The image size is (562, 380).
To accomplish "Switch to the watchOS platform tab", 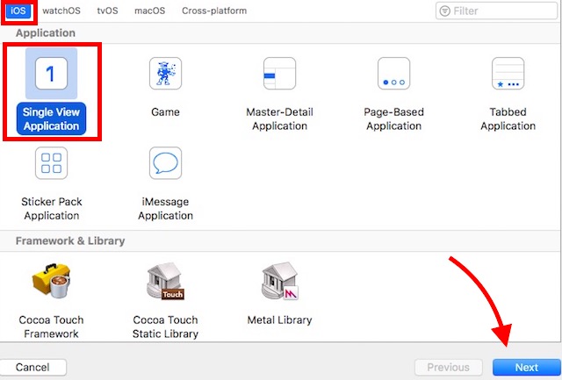I will 61,11.
